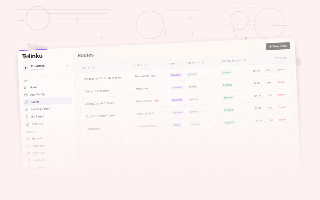Viewport: 320px width, 200px height.
Task: Click the Referral Invite name
Action: [146, 114]
